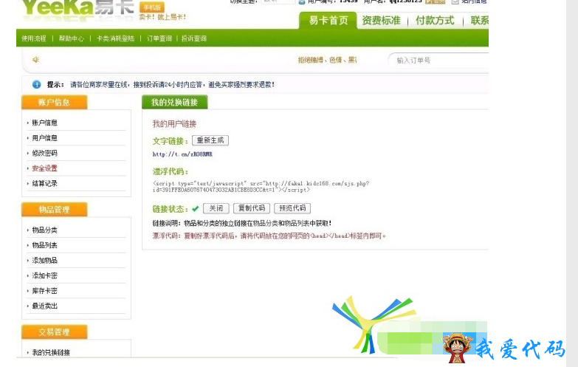Select 库存卡密 in the sidebar
578x367 pixels.
[x=44, y=291]
